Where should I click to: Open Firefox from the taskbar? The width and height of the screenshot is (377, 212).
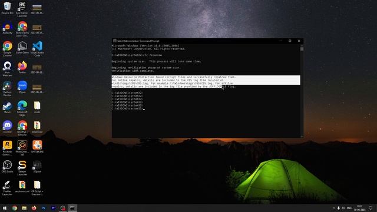(x=34, y=208)
